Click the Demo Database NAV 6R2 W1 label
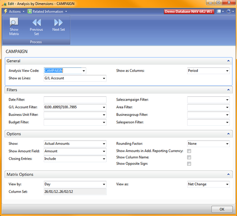 [189, 11]
